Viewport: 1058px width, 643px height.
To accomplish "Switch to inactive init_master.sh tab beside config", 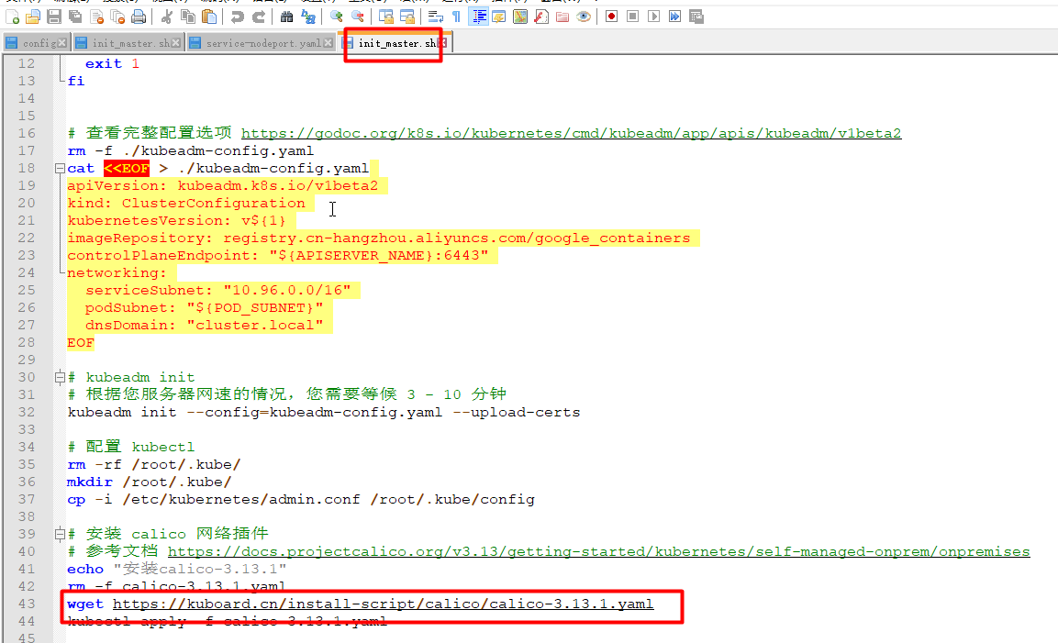I will pyautogui.click(x=129, y=43).
